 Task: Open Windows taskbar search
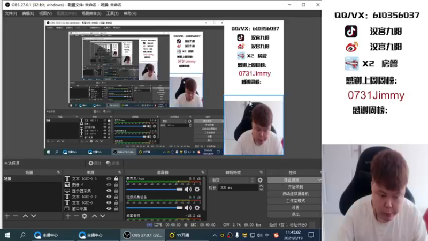point(22,235)
